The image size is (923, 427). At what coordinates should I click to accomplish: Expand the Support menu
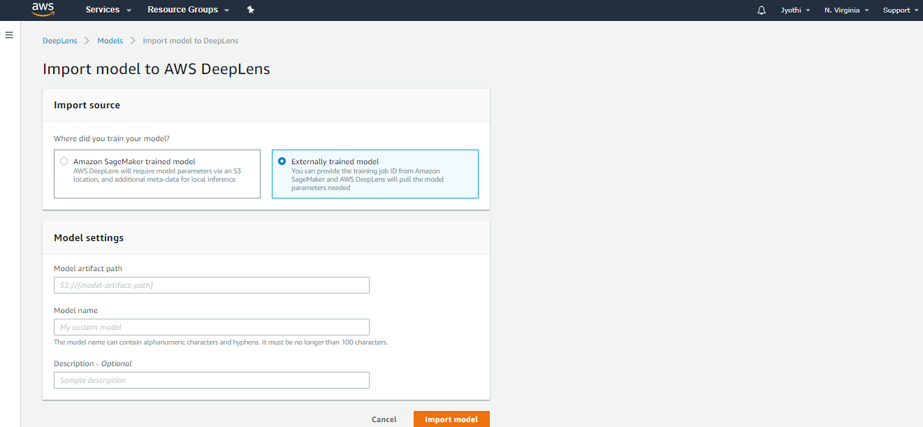[x=901, y=10]
